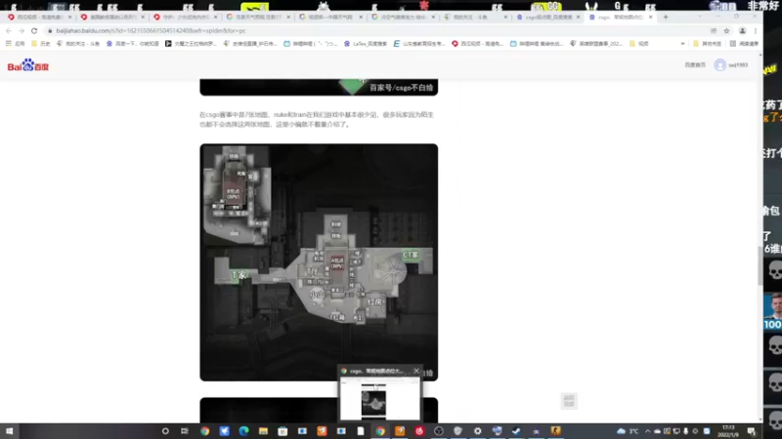Screen dimensions: 782x439
Task: Open the Windows Start menu
Action: tap(9, 431)
